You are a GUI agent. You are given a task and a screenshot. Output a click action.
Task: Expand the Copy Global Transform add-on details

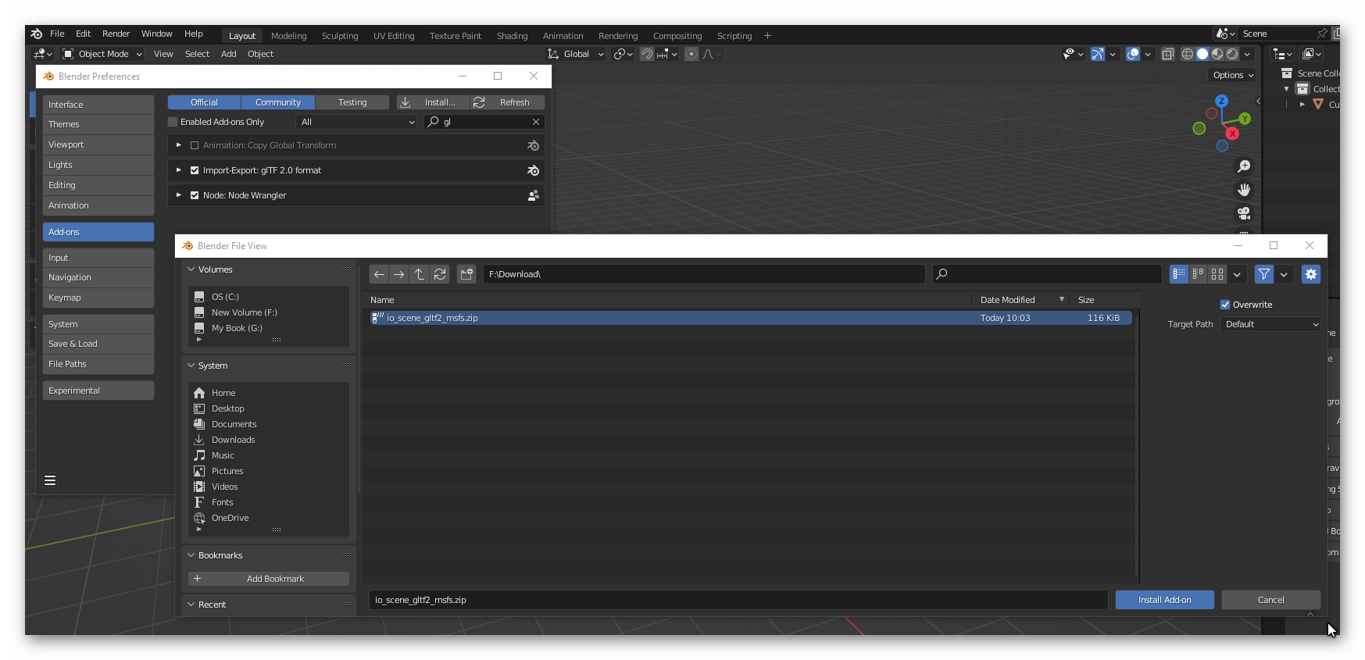coord(179,145)
